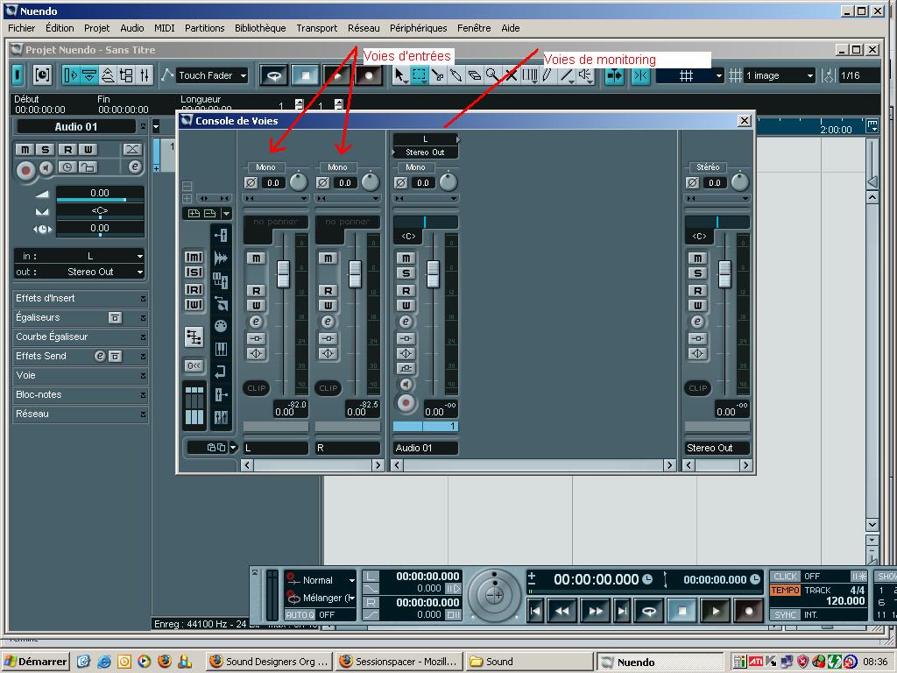Select the scissors split tool in toolbar
Screen dimensions: 897x673
click(437, 76)
